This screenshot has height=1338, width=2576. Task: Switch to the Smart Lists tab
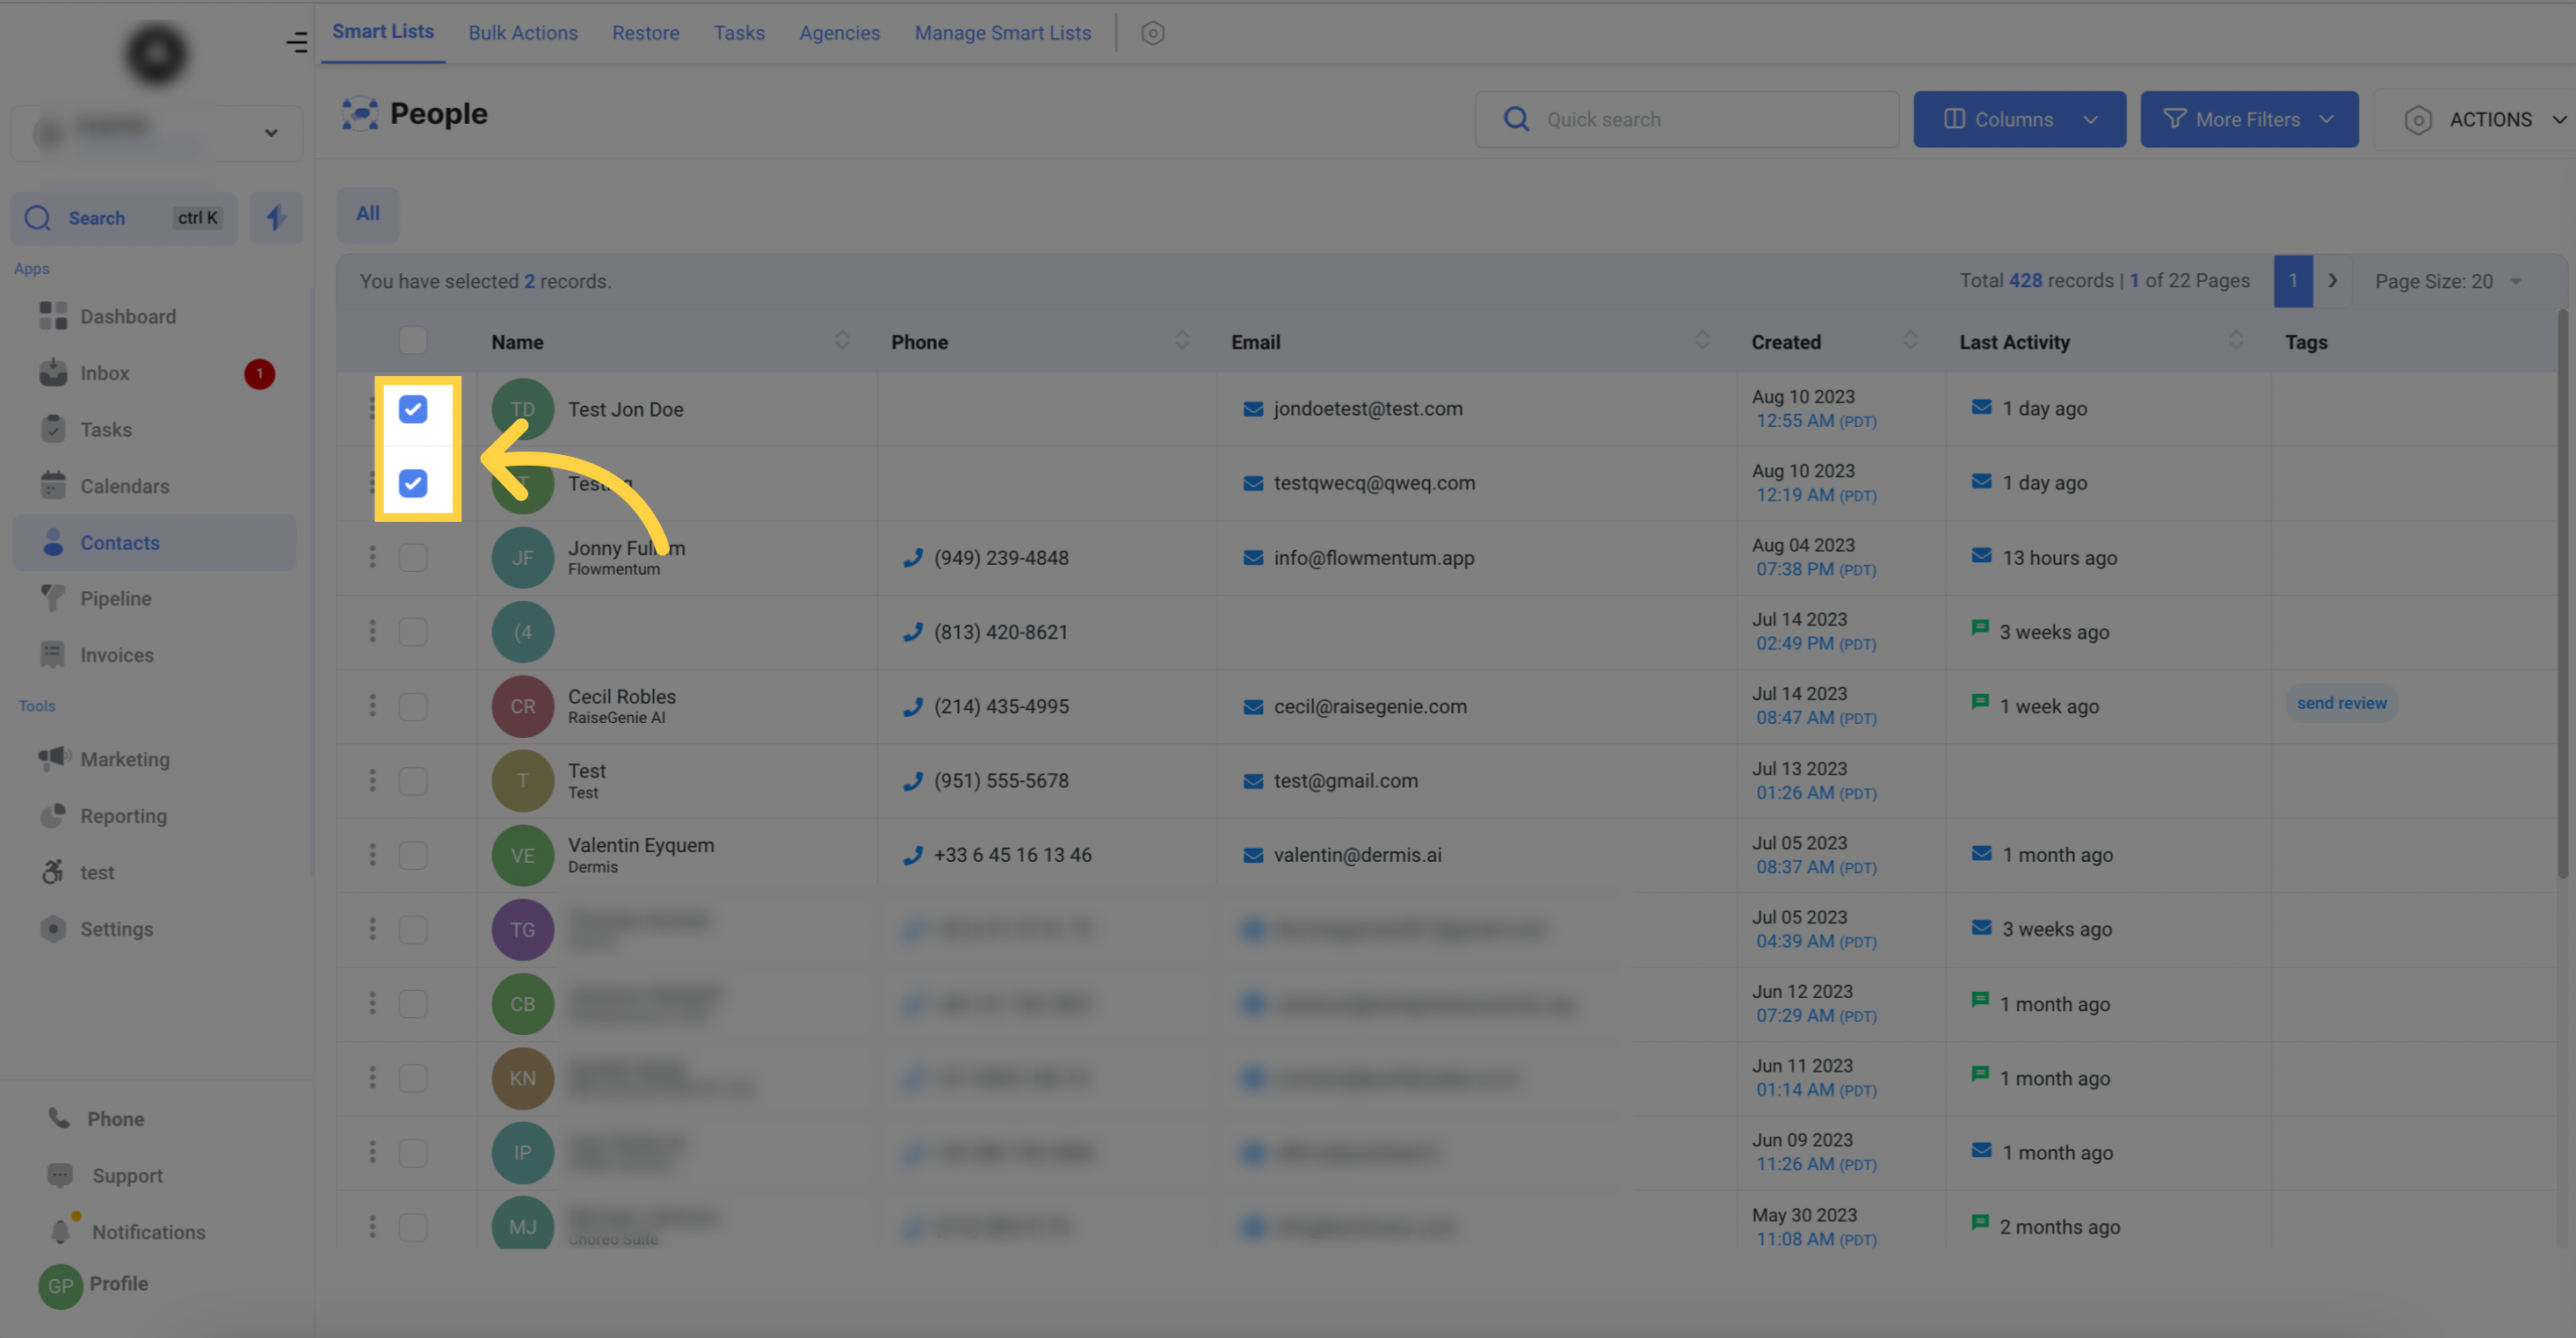[x=383, y=32]
